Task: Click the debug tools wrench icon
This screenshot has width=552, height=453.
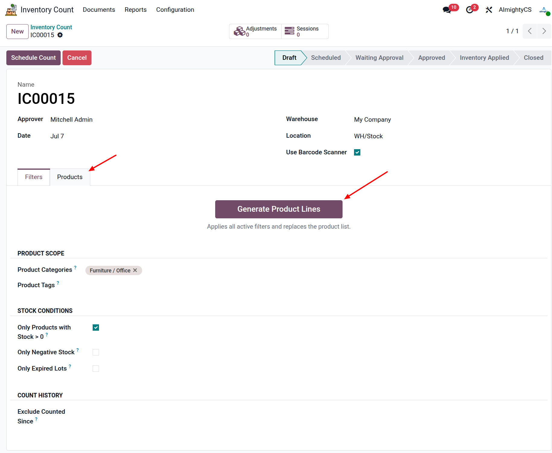Action: [x=489, y=10]
